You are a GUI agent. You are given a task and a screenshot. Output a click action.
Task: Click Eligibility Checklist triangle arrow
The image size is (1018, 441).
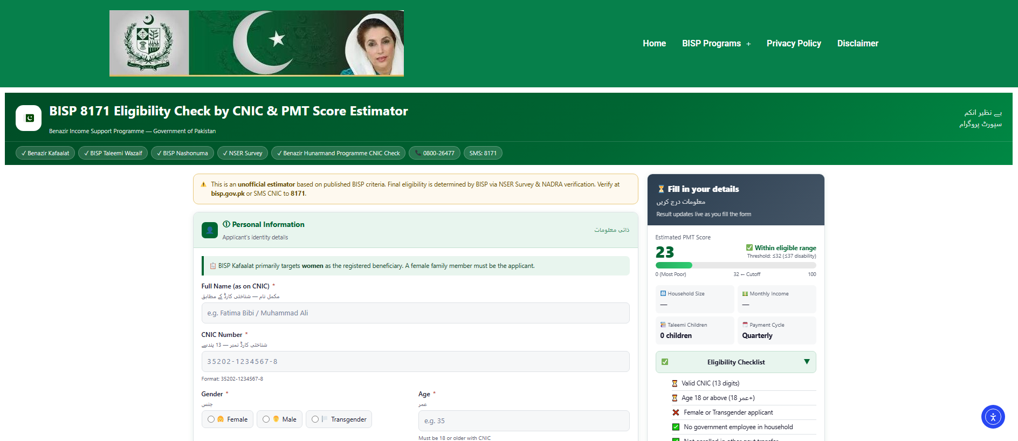pos(807,362)
